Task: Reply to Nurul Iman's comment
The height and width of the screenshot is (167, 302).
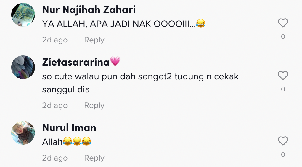Action: click(x=94, y=158)
